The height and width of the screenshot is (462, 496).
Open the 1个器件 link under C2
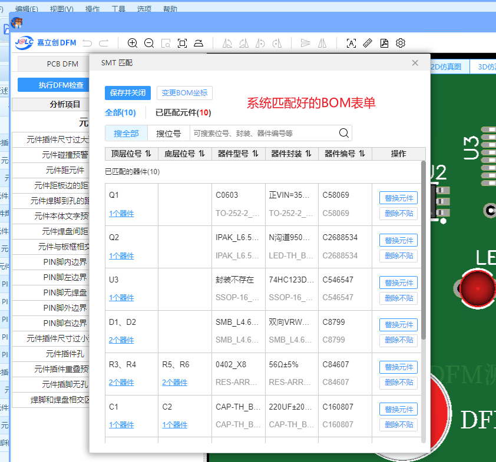click(x=174, y=425)
